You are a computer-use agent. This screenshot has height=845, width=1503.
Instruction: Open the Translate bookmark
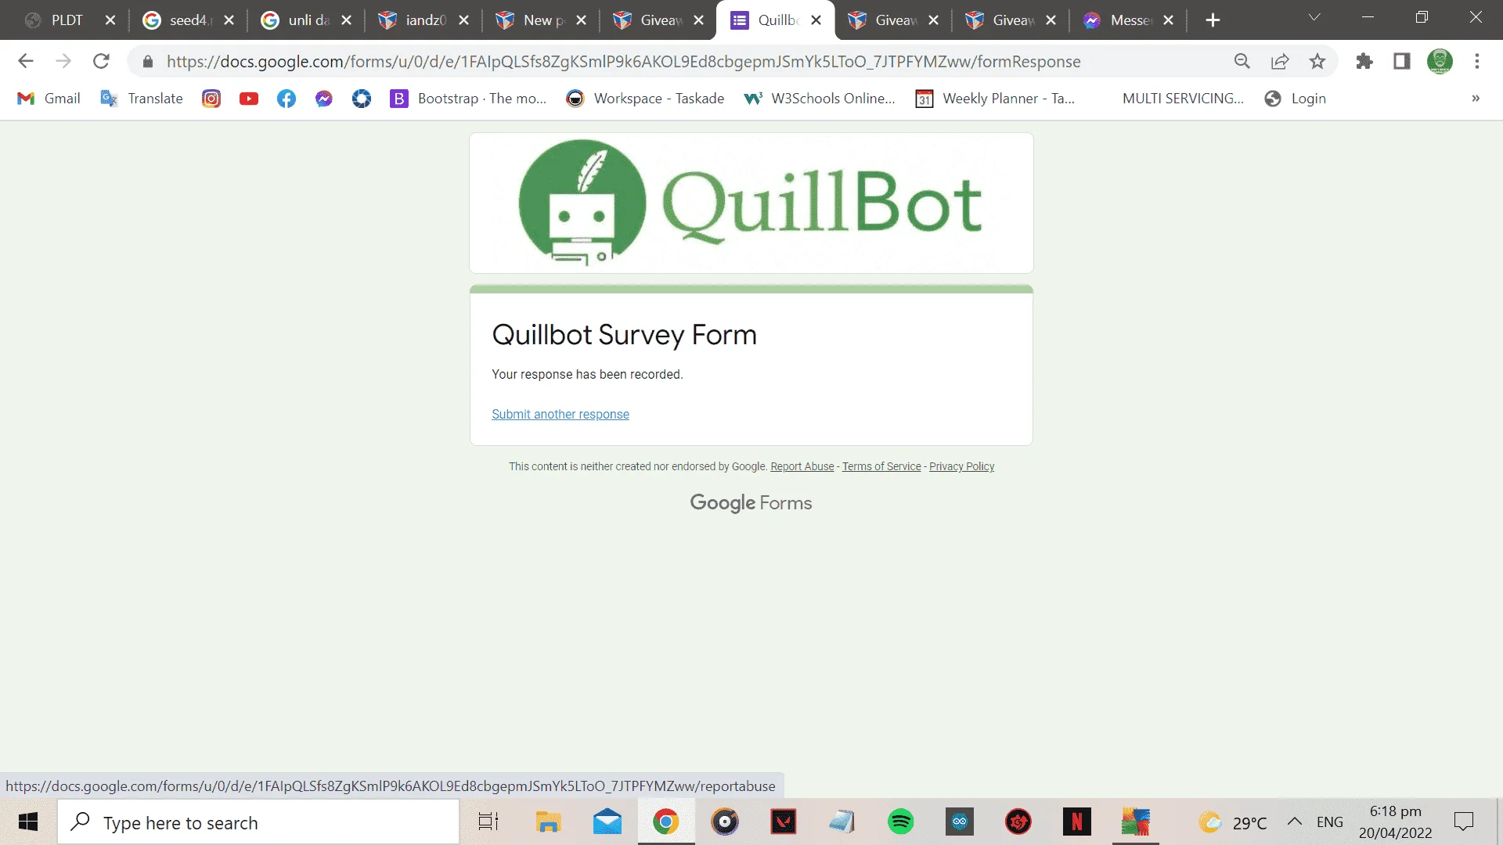point(142,99)
